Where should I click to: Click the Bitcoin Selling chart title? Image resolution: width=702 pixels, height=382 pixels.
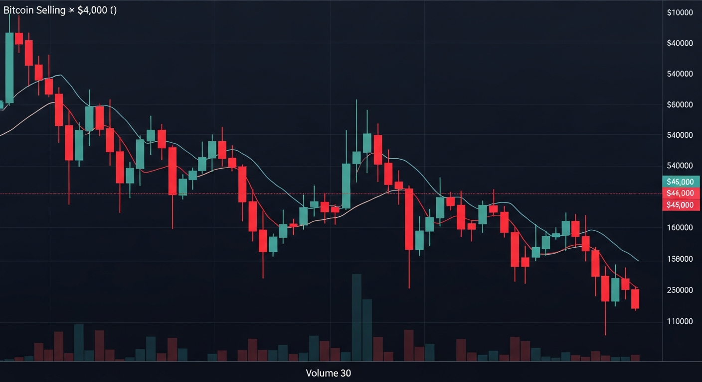pos(60,10)
